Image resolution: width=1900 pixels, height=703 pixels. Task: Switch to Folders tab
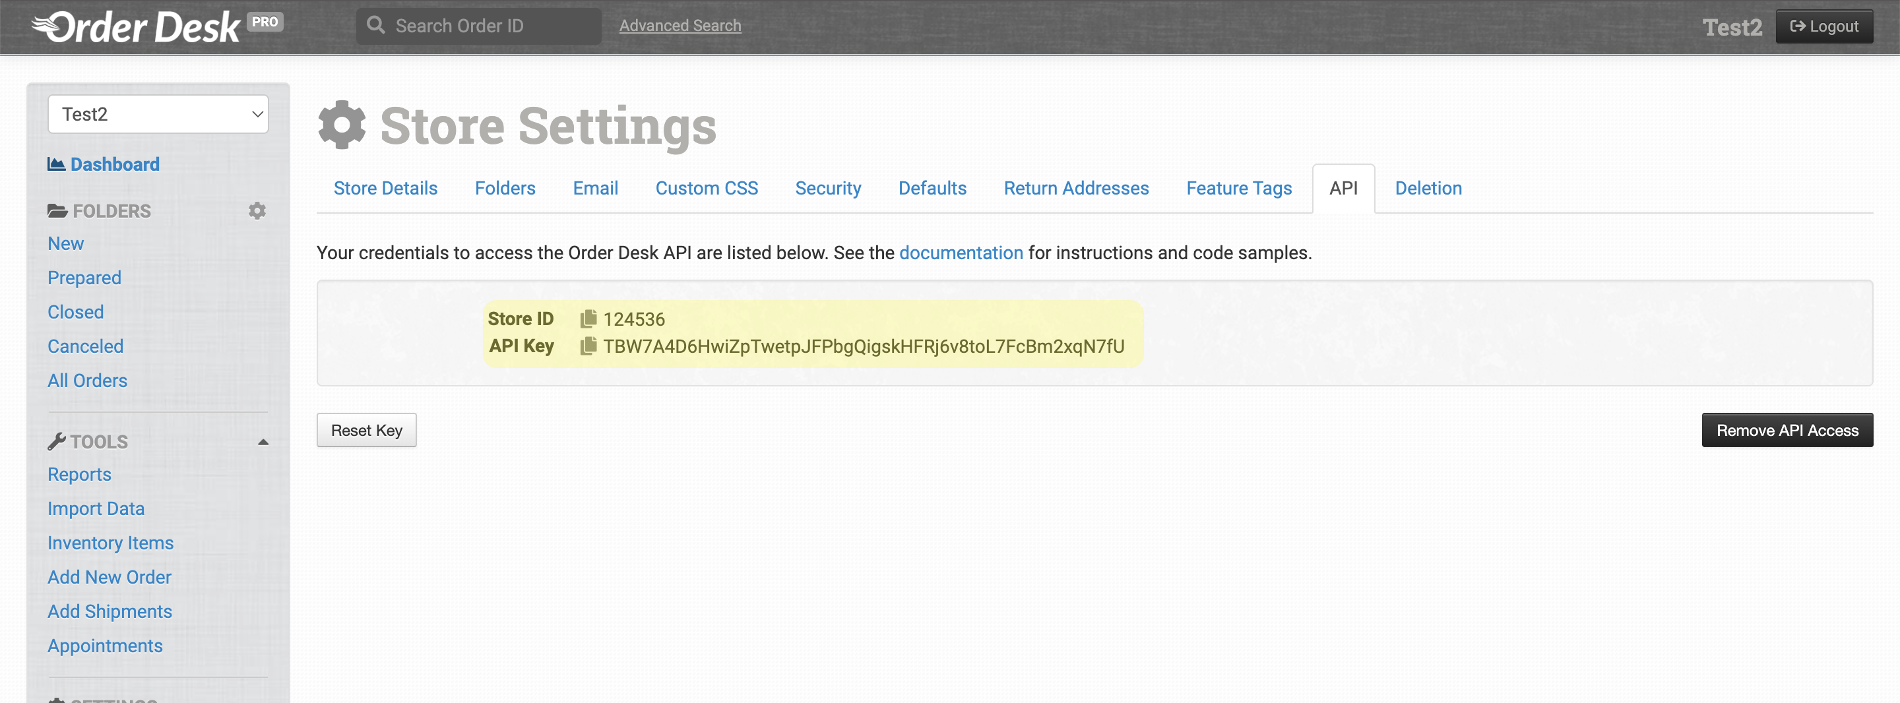point(505,189)
